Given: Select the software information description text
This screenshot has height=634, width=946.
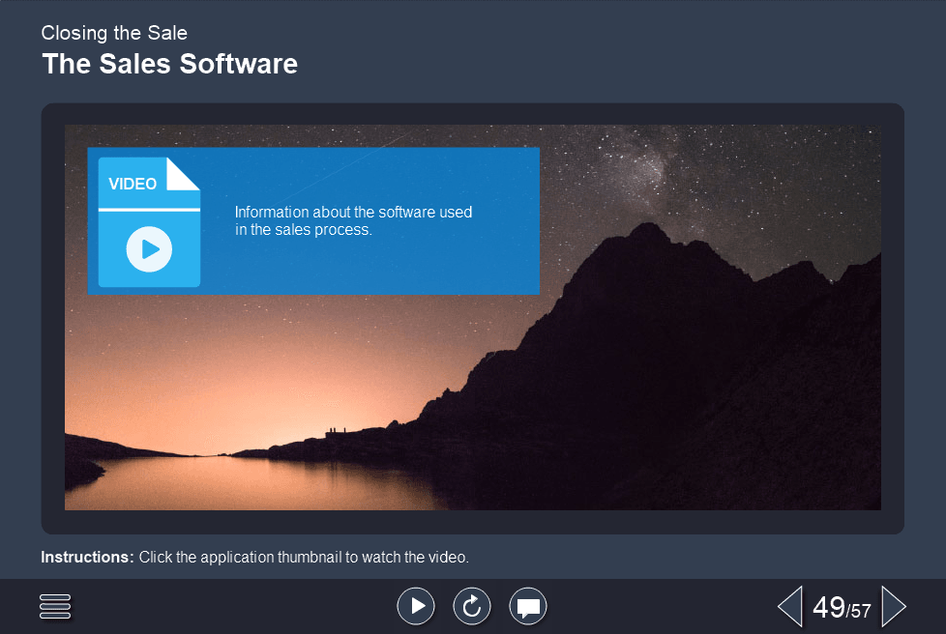Looking at the screenshot, I should click(x=351, y=220).
